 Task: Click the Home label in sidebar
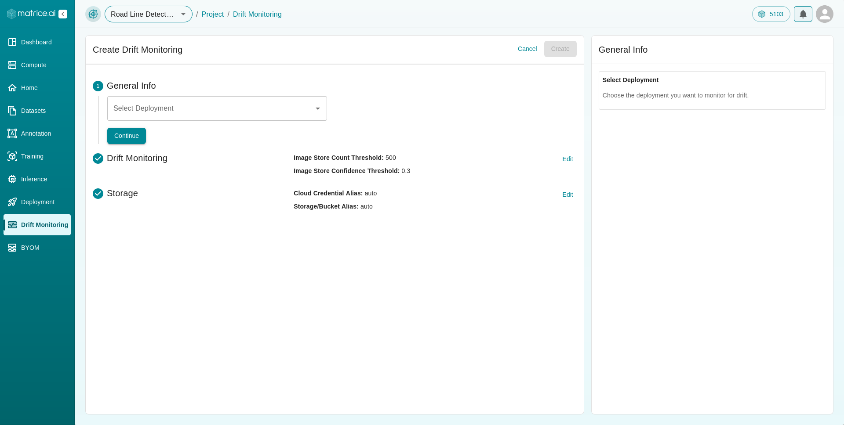click(x=29, y=88)
